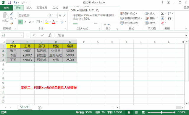This screenshot has height=115, width=189.
Task: Click the formula bar Enter checkmark icon
Action: pyautogui.click(x=42, y=35)
